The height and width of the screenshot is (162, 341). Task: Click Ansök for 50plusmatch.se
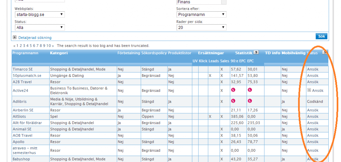click(x=313, y=76)
